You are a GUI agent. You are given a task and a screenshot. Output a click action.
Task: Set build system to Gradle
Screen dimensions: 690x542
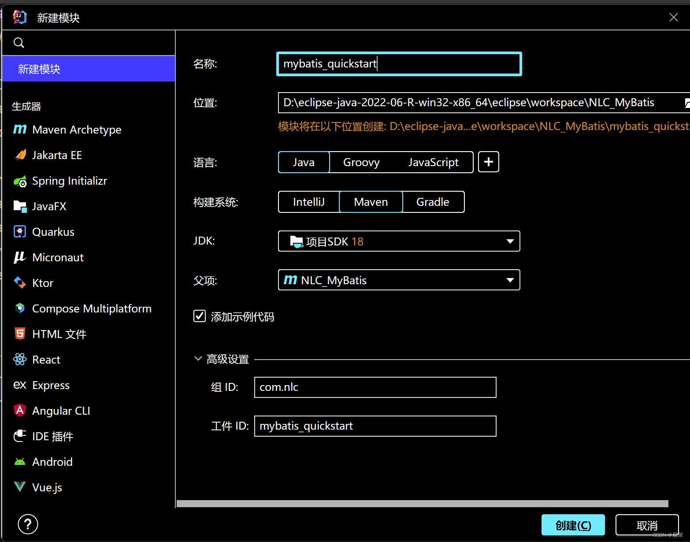433,202
